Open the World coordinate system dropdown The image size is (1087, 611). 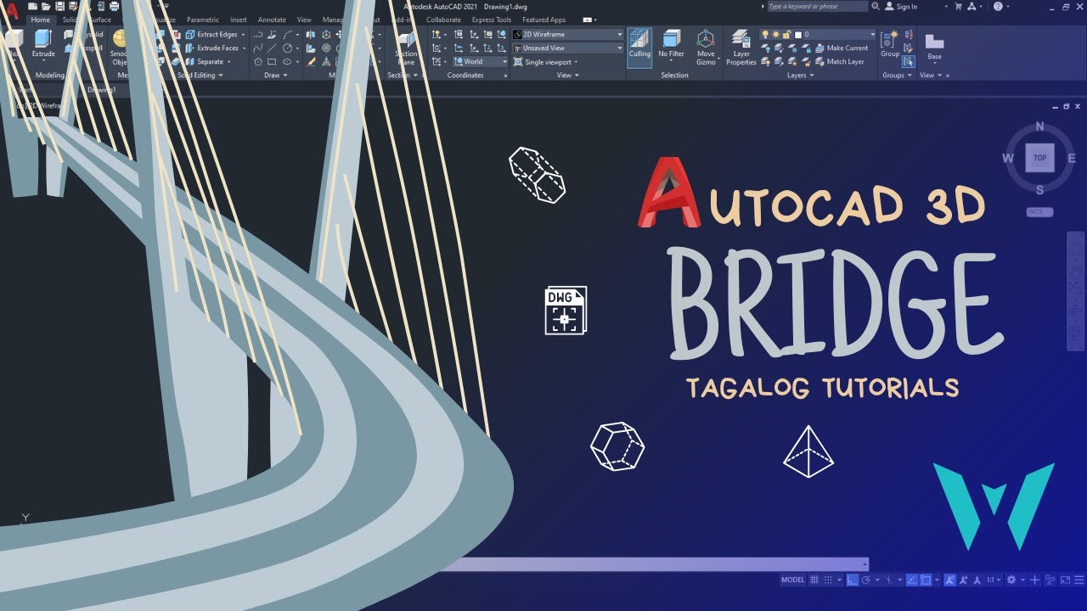(480, 62)
